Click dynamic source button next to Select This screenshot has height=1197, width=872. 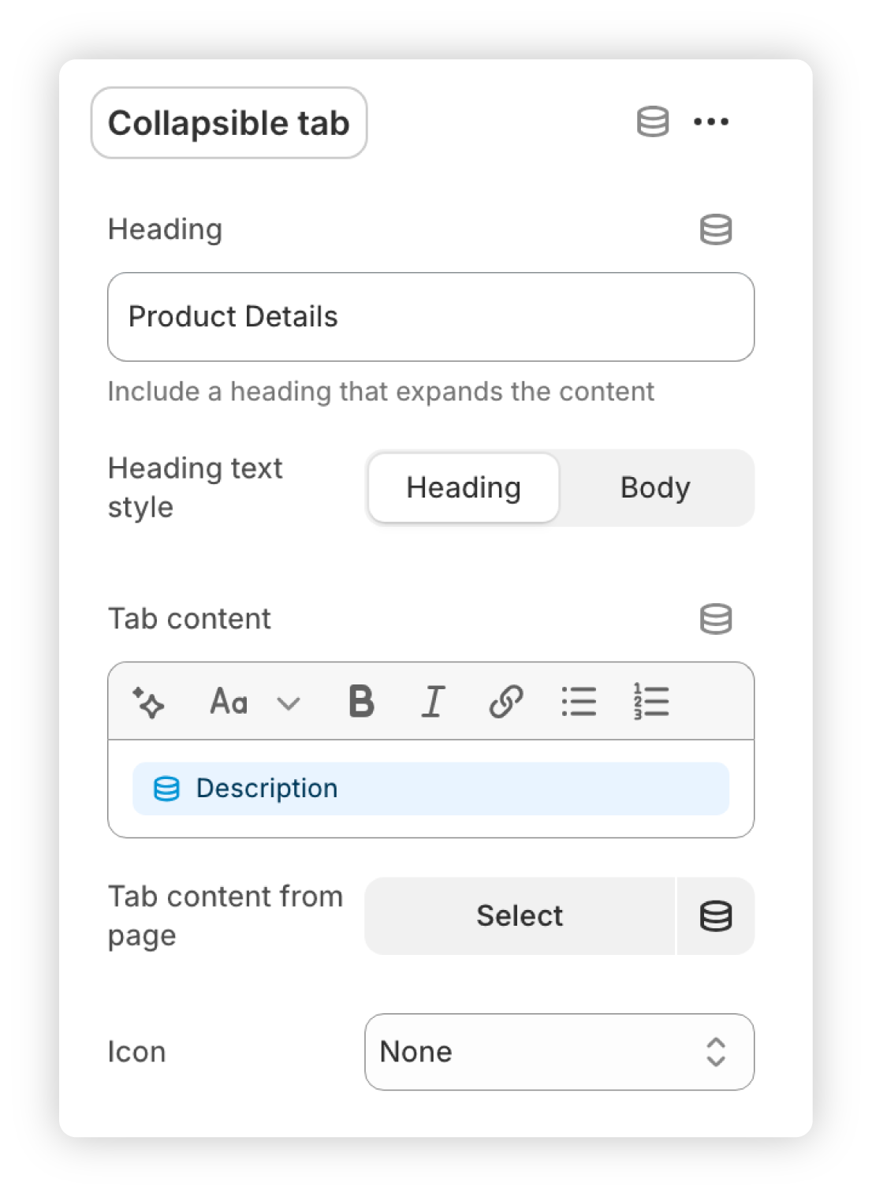(x=716, y=916)
